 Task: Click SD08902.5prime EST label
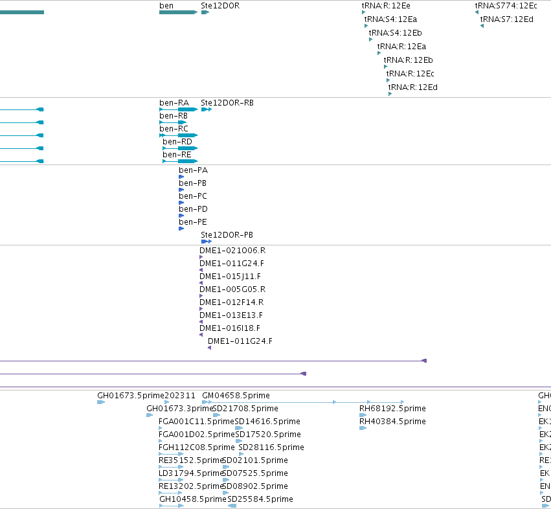tap(255, 486)
